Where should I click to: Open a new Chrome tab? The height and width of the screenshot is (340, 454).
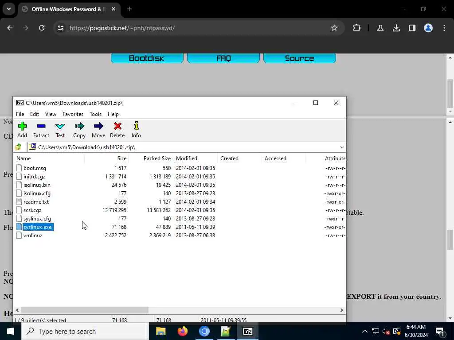click(x=129, y=9)
